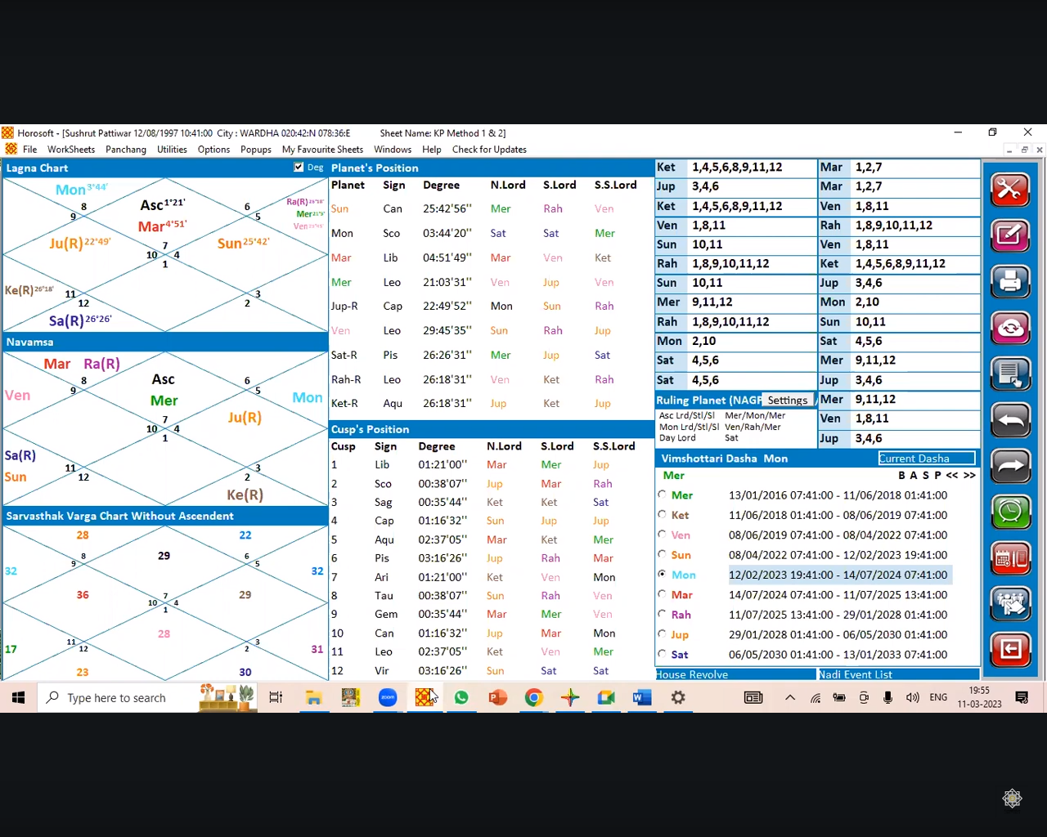This screenshot has height=837, width=1047.
Task: Open the Panchang menu
Action: pos(126,150)
